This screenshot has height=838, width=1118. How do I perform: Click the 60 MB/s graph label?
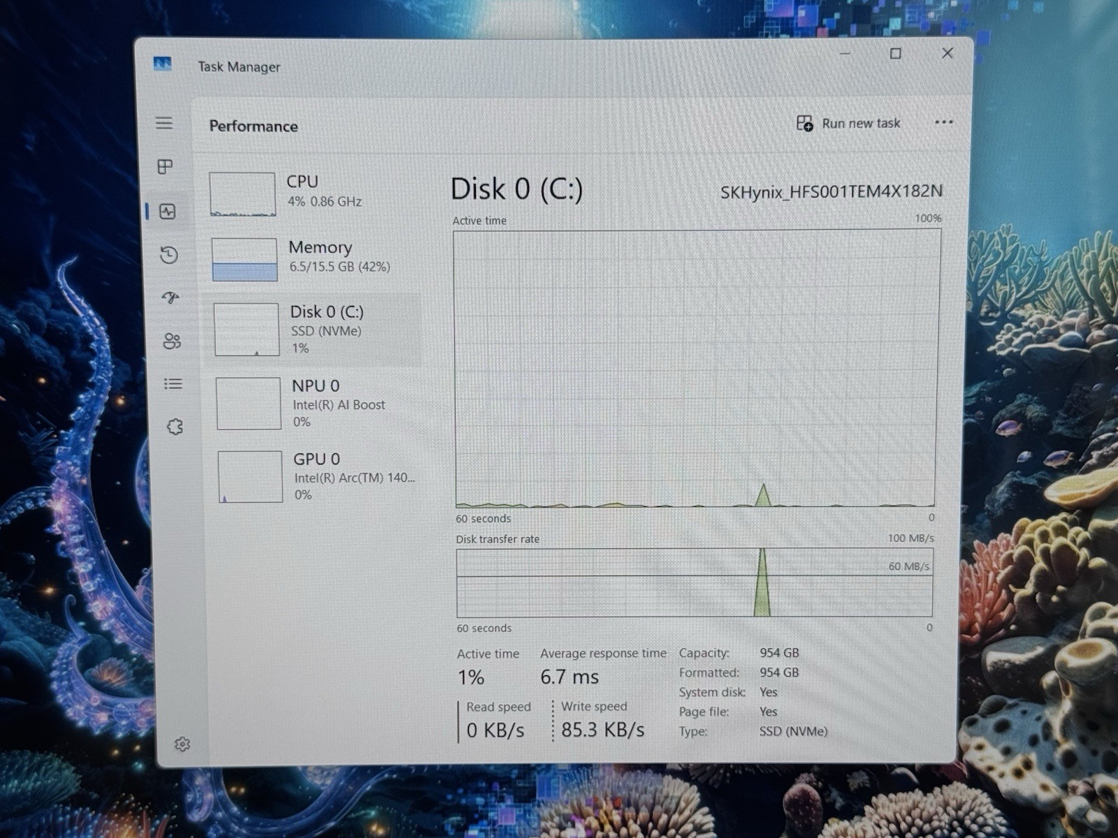[908, 566]
